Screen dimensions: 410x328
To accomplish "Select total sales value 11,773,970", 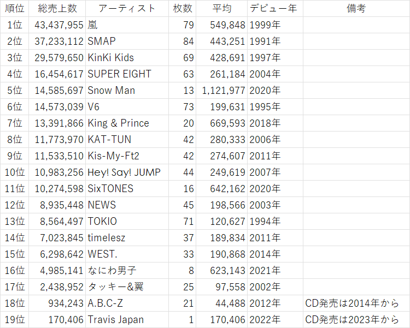I will click(x=57, y=140).
